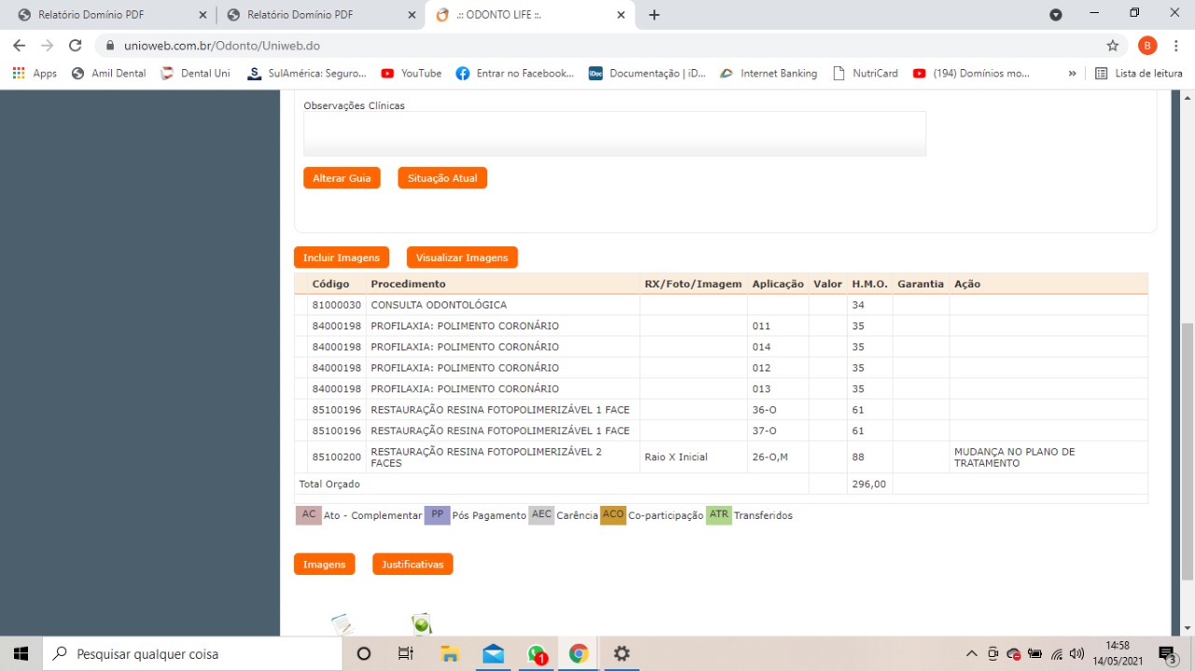Viewport: 1195px width, 671px height.
Task: Click the AC Ato-Complementar color legend swatch
Action: pyautogui.click(x=308, y=515)
